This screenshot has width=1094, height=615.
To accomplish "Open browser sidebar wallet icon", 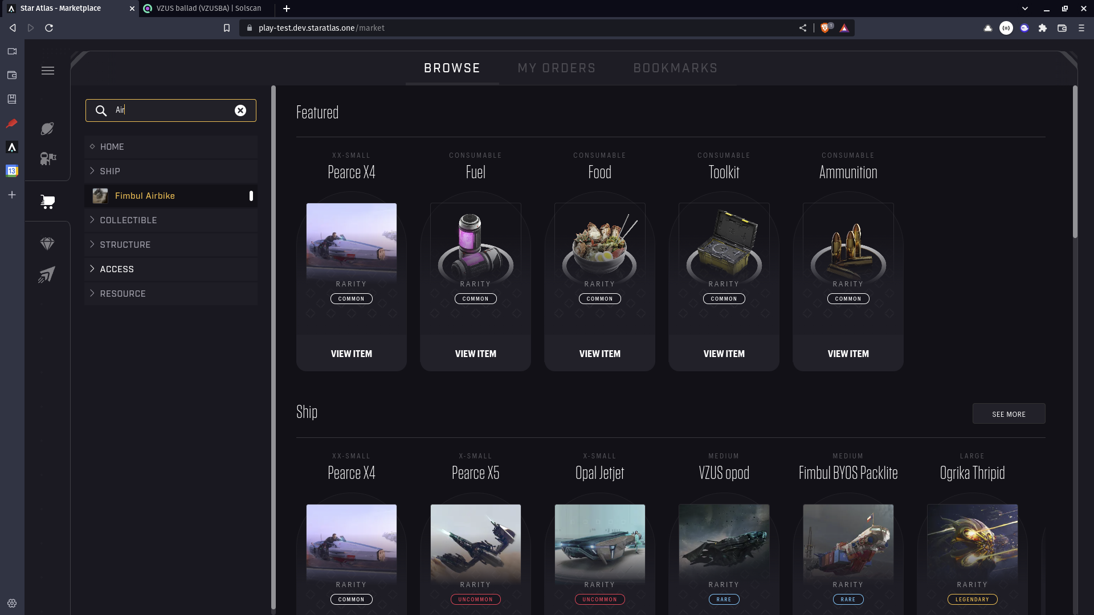I will pos(12,75).
